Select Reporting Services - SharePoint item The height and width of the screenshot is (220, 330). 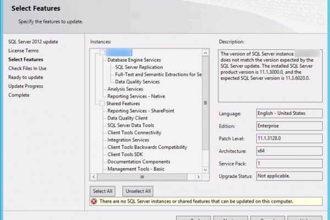pyautogui.click(x=141, y=111)
